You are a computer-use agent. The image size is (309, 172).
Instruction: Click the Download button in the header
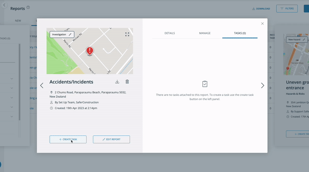(261, 9)
